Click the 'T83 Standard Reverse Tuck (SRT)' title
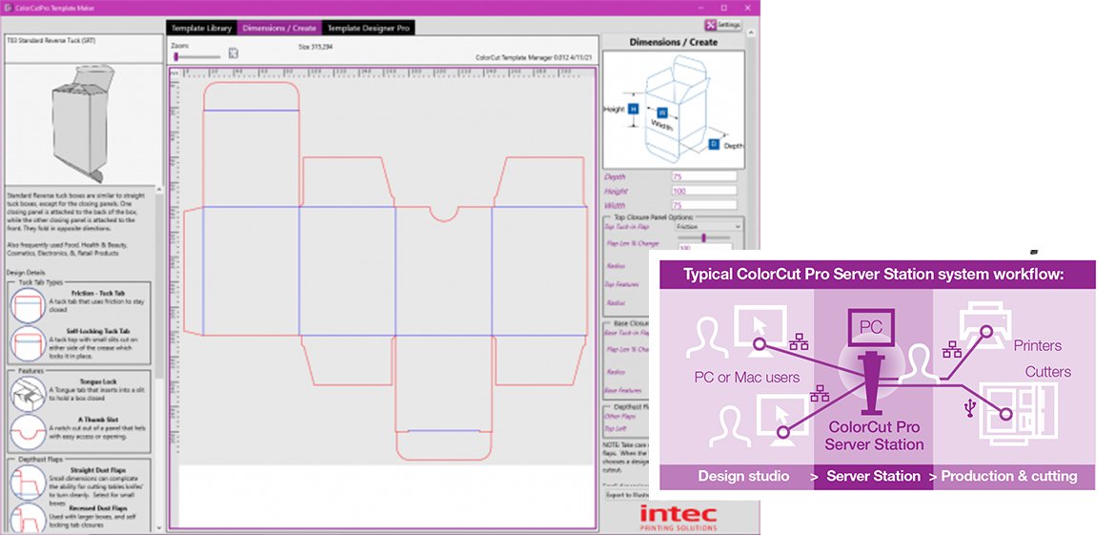 pos(51,41)
